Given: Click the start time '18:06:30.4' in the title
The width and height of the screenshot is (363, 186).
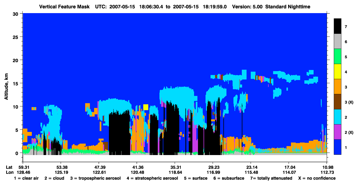Looking at the screenshot, I should coord(152,7).
